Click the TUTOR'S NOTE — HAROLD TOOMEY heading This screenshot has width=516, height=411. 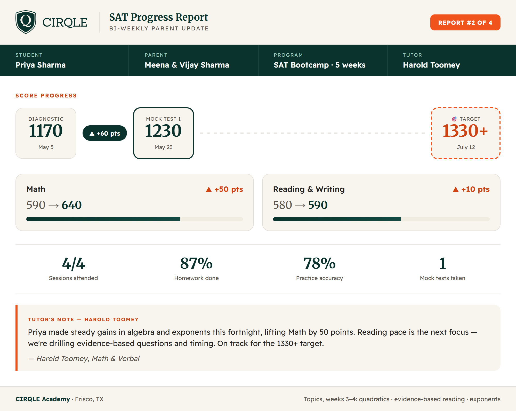pyautogui.click(x=83, y=319)
